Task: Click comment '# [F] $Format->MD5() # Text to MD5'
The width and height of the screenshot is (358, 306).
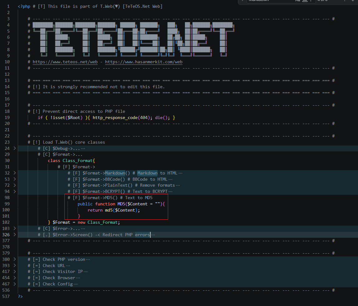Action: pyautogui.click(x=110, y=198)
